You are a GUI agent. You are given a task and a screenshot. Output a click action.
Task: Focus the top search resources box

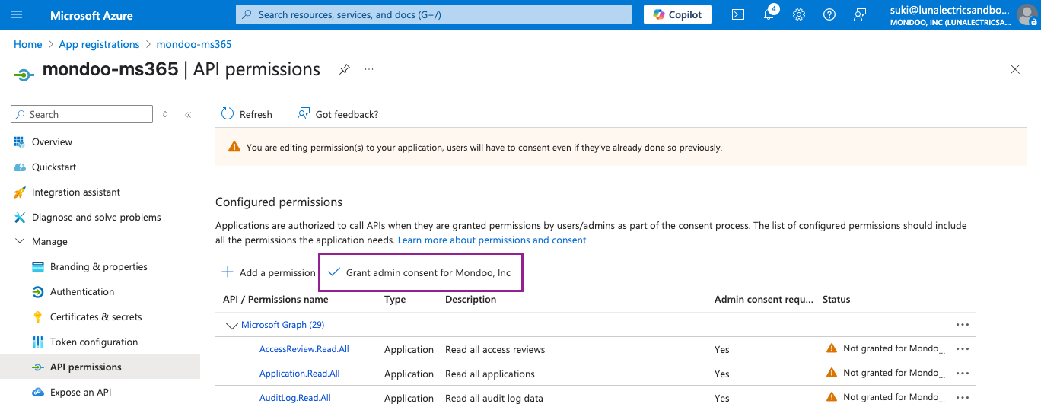(x=434, y=14)
